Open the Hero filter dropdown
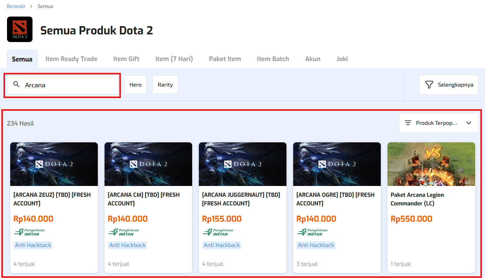Viewport: 485px width, 278px height. tap(135, 85)
